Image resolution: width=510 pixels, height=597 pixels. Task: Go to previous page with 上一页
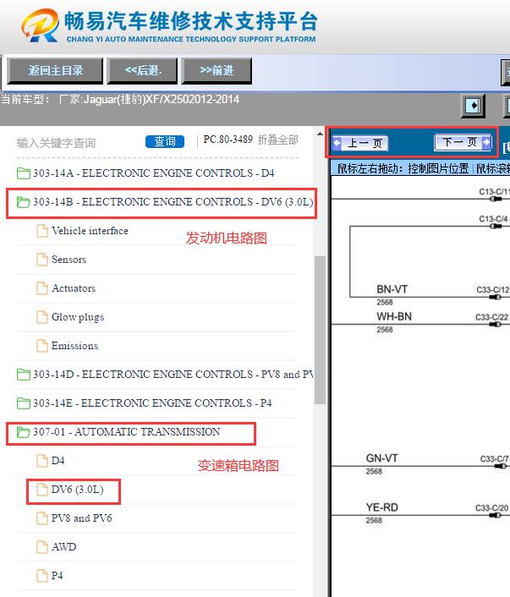[360, 143]
